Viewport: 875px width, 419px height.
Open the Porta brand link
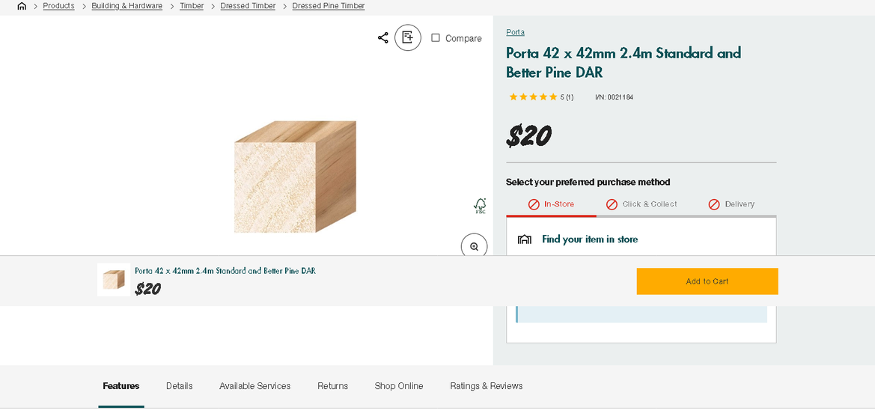515,32
